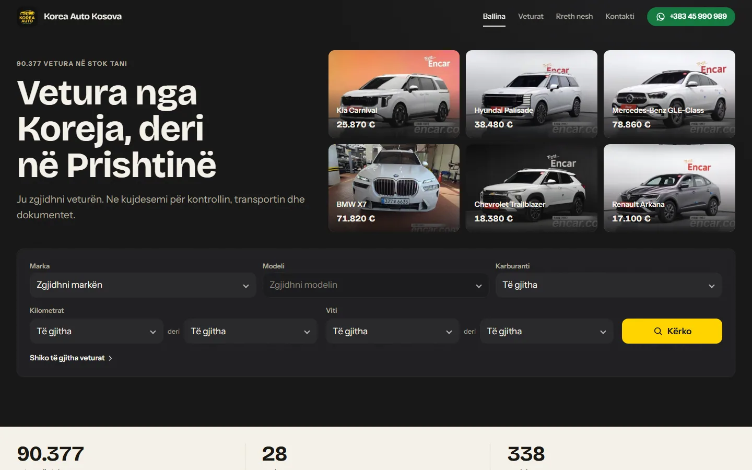Click the 28 statistic number
Viewport: 752px width, 470px height.
pyautogui.click(x=275, y=454)
